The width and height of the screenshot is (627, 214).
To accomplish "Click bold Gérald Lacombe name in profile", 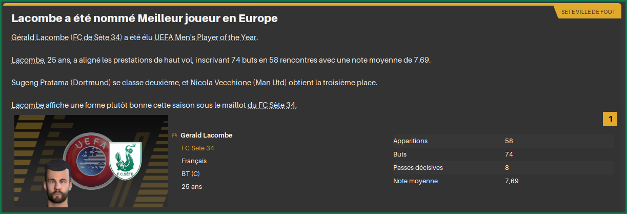I will click(207, 135).
